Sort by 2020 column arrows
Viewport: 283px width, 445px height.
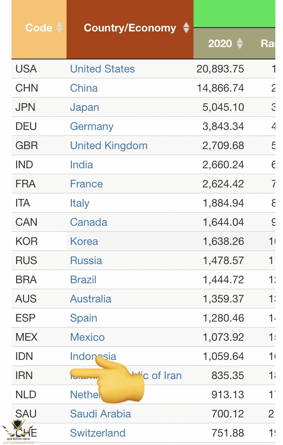pos(240,43)
